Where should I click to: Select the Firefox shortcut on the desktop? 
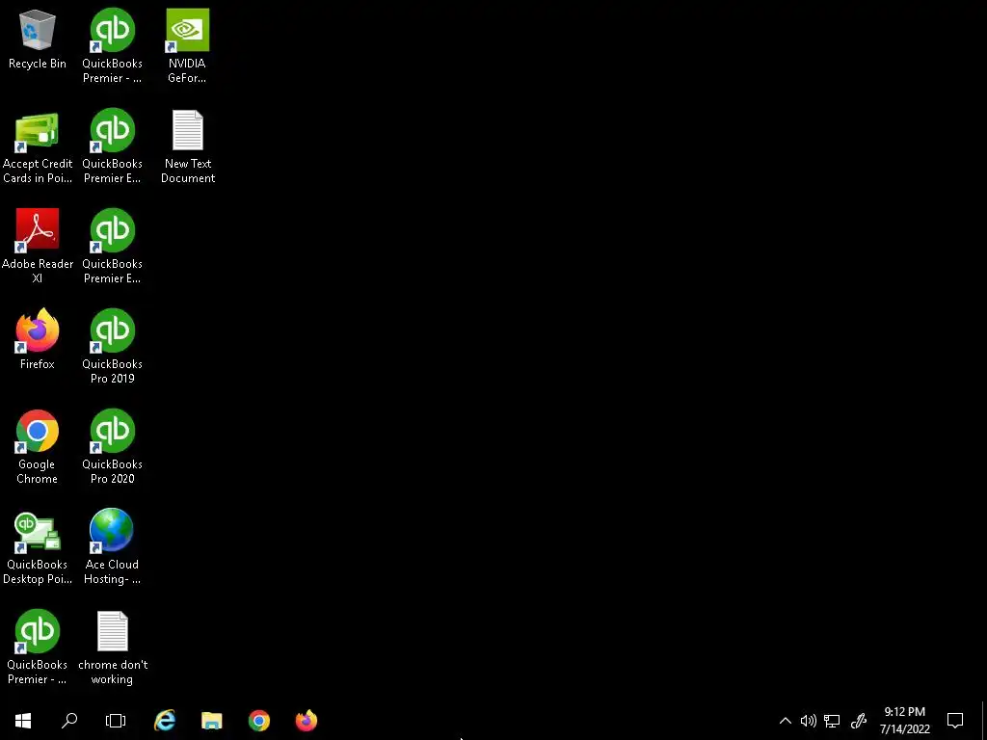[38, 339]
